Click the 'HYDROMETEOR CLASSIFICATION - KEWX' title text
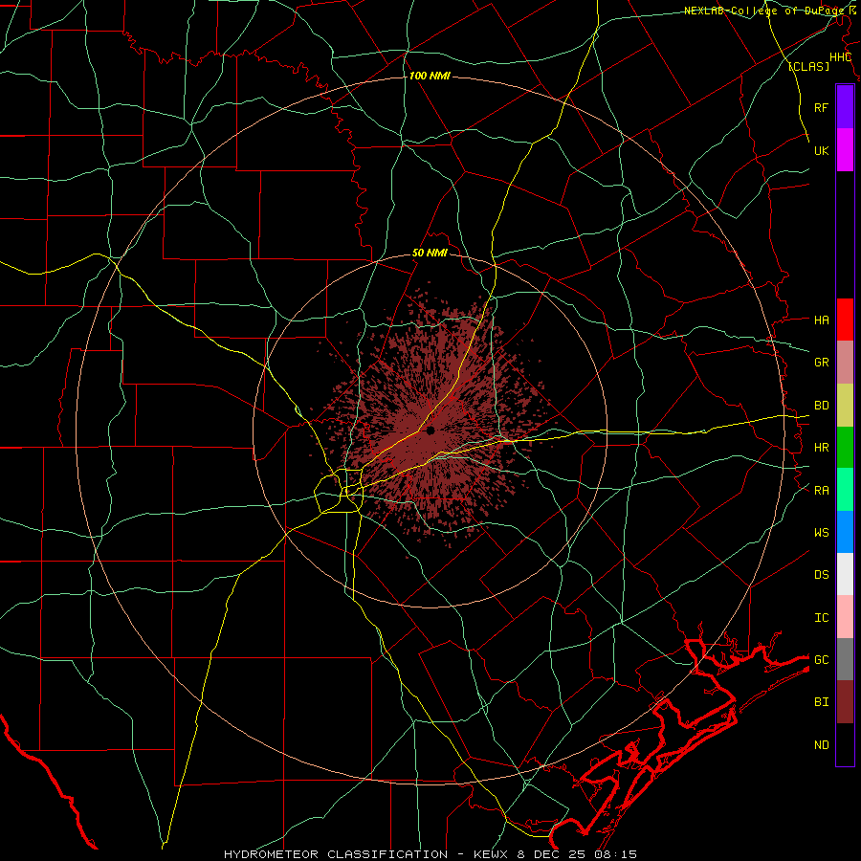Screen dimensions: 861x861 [x=368, y=854]
